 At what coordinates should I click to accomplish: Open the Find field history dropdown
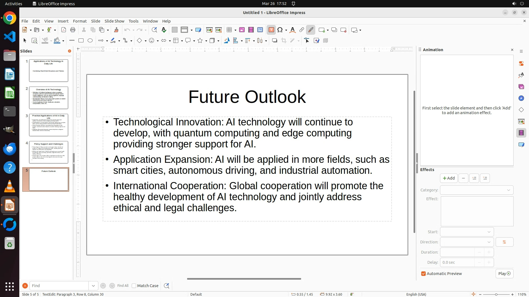93,286
